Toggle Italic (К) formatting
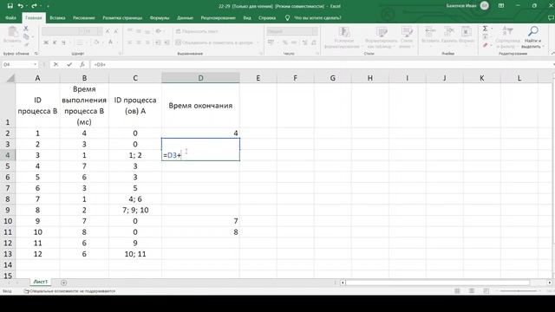Screen dimensions: 555x312 click(x=55, y=42)
